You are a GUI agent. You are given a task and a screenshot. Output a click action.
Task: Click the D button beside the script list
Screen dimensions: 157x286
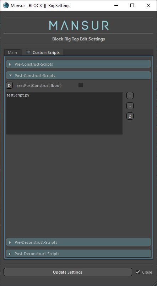[x=130, y=116]
